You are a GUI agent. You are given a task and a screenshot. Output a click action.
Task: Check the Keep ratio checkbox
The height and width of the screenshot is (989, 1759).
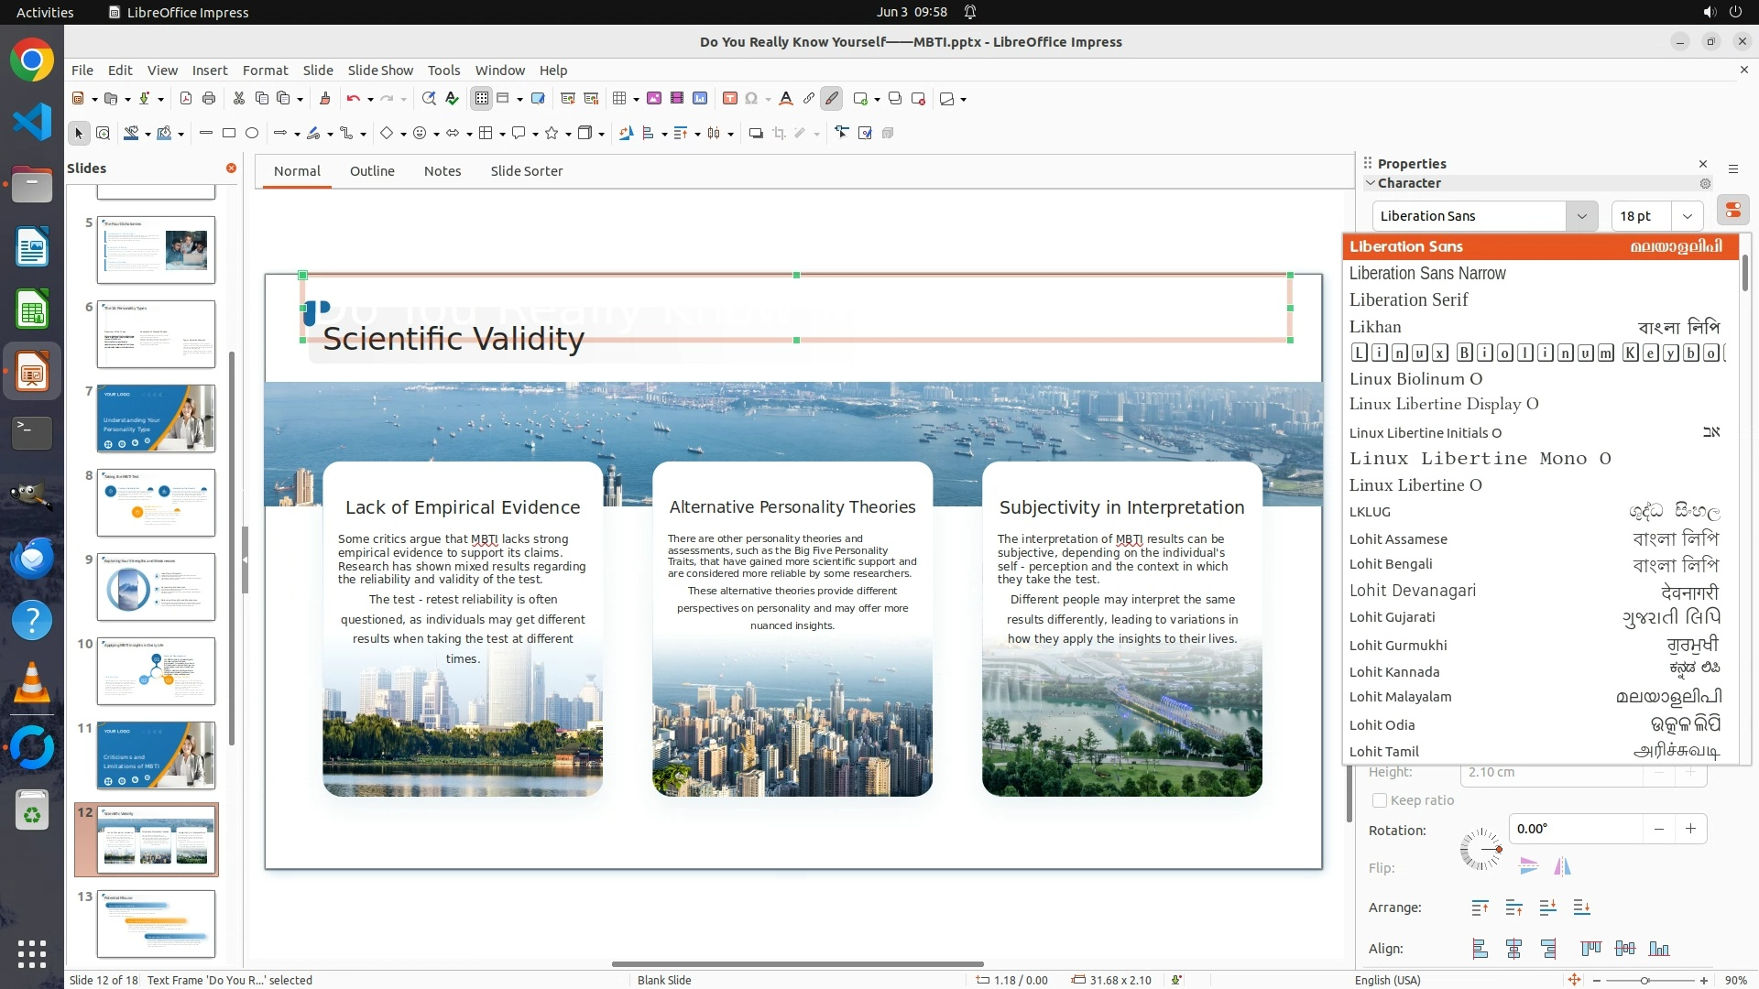[1380, 800]
